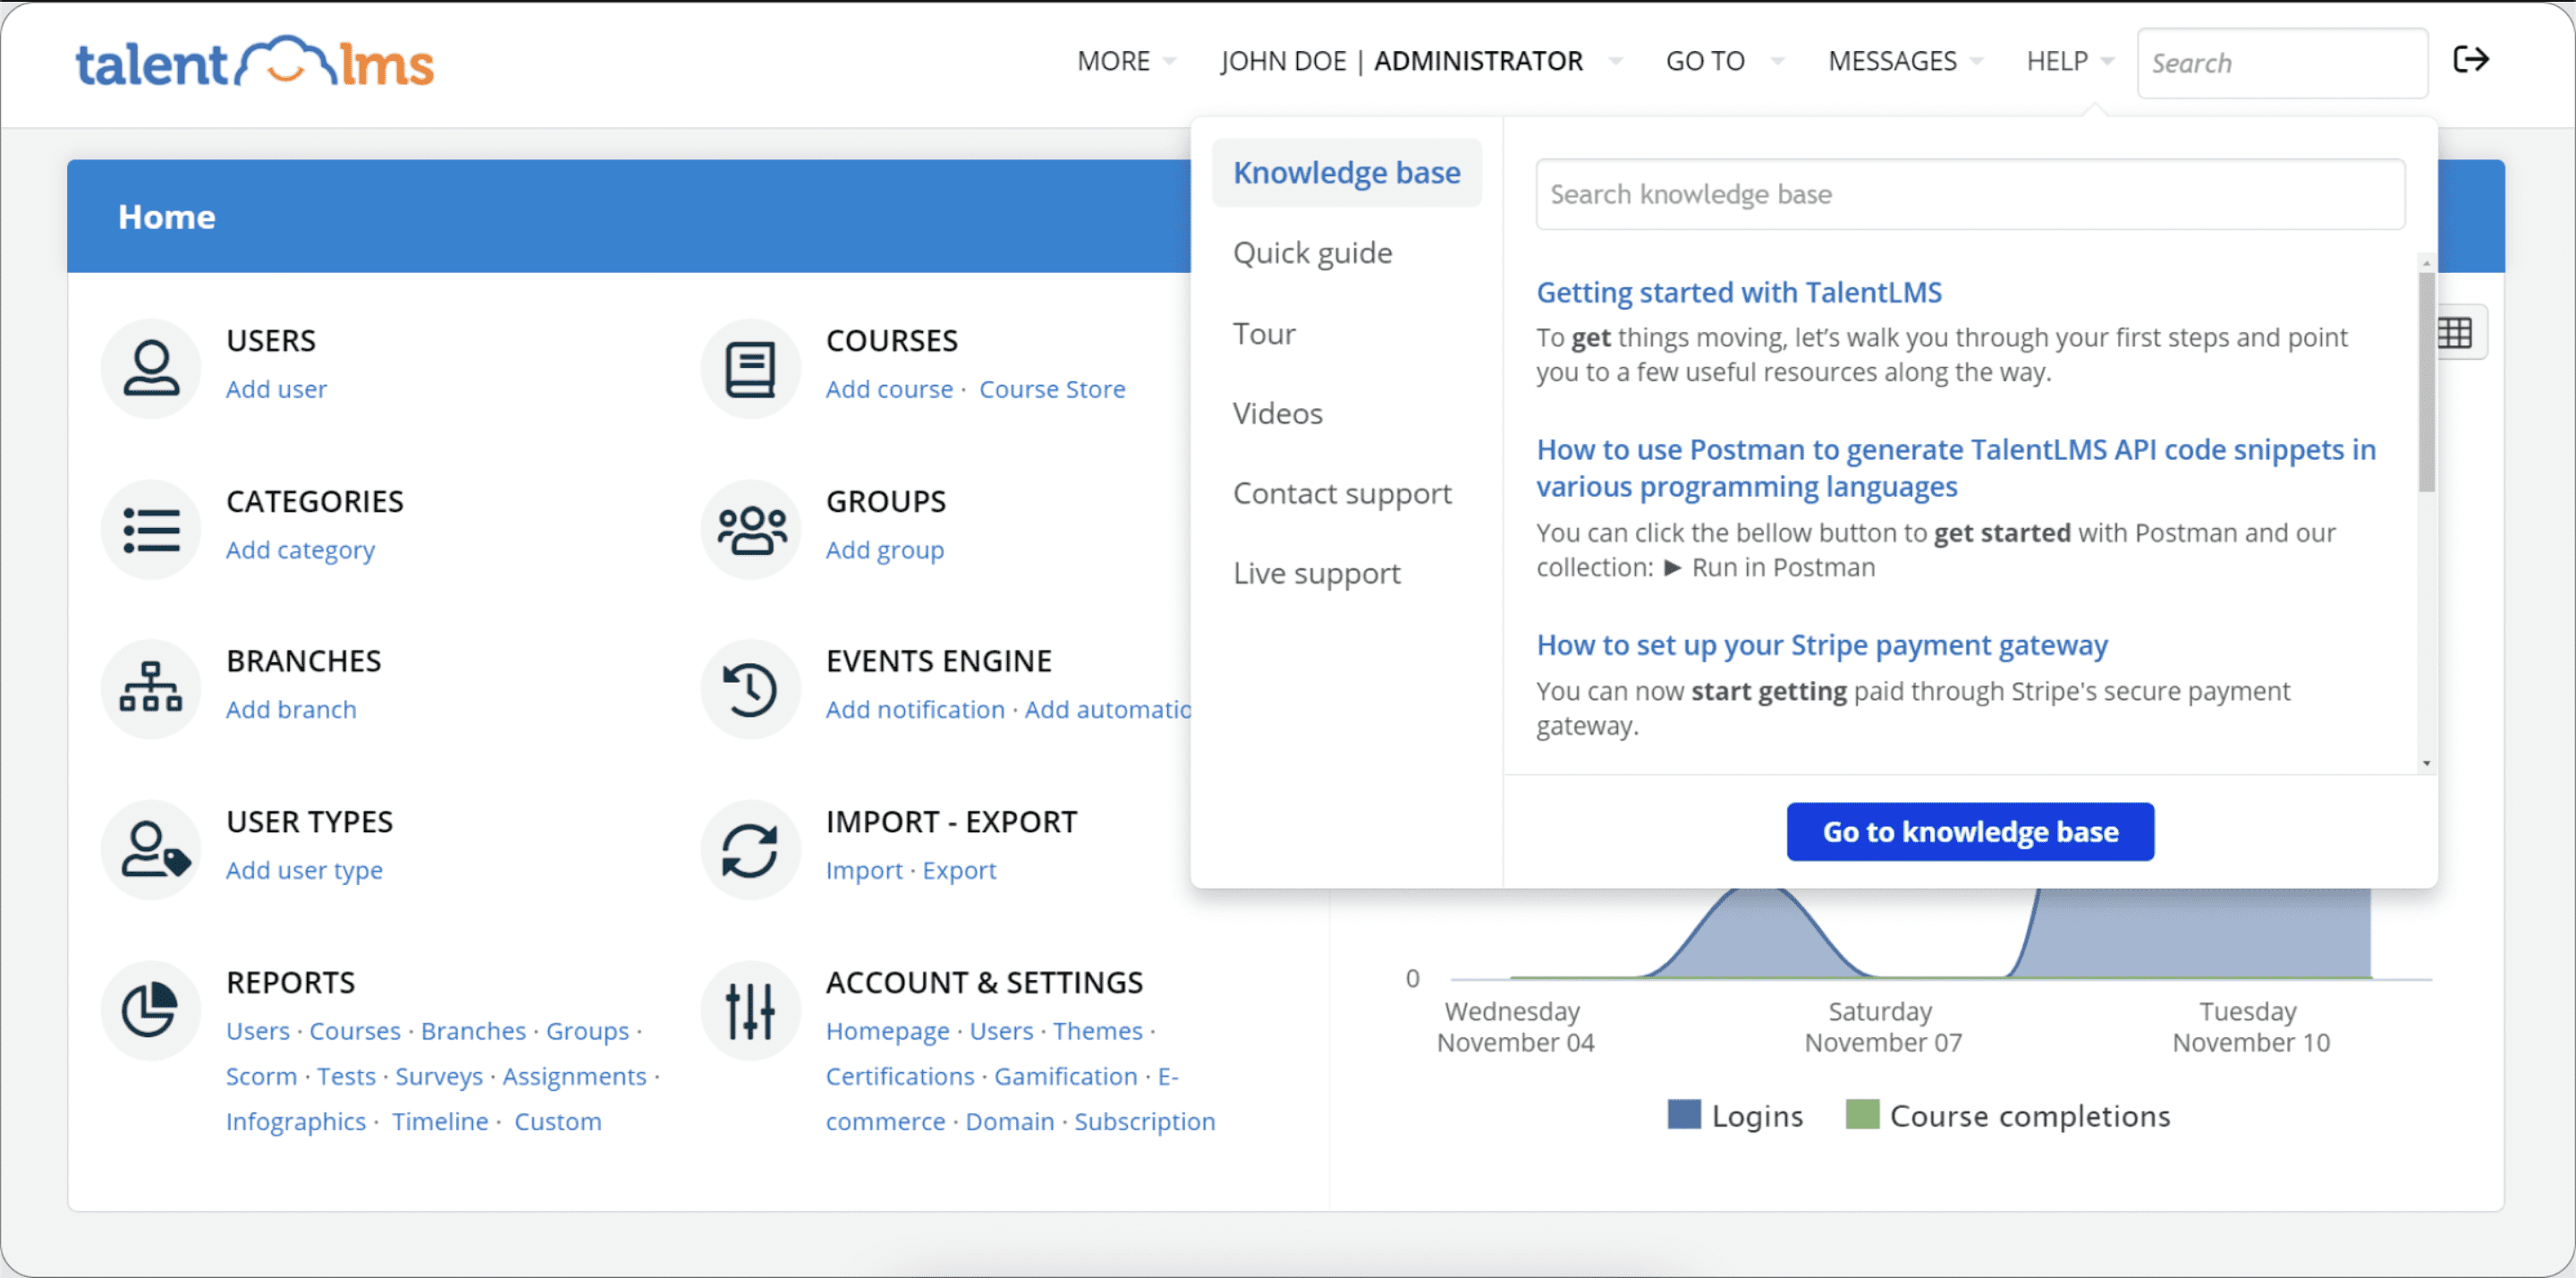Click the Videos menu item
This screenshot has height=1278, width=2576.
point(1278,414)
